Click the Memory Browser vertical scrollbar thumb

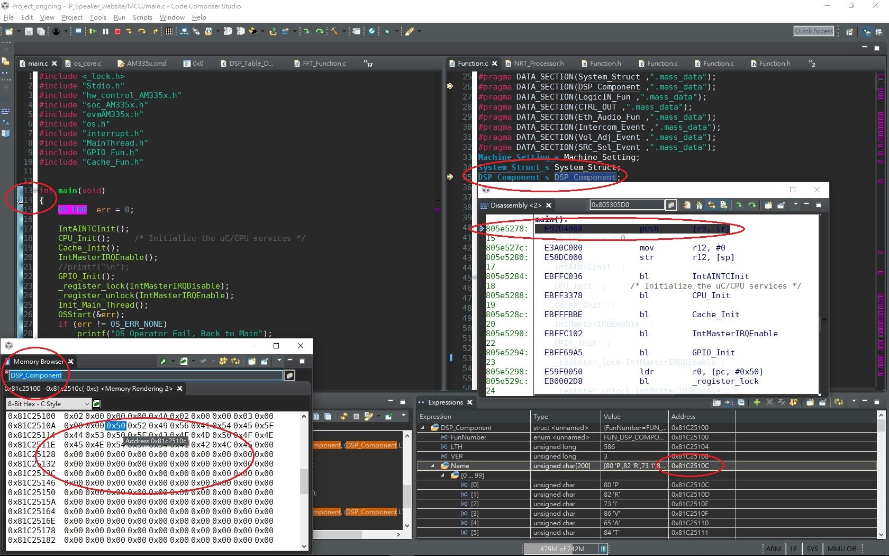pyautogui.click(x=304, y=481)
